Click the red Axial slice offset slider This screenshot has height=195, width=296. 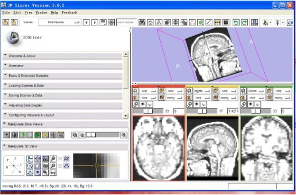tap(148, 111)
